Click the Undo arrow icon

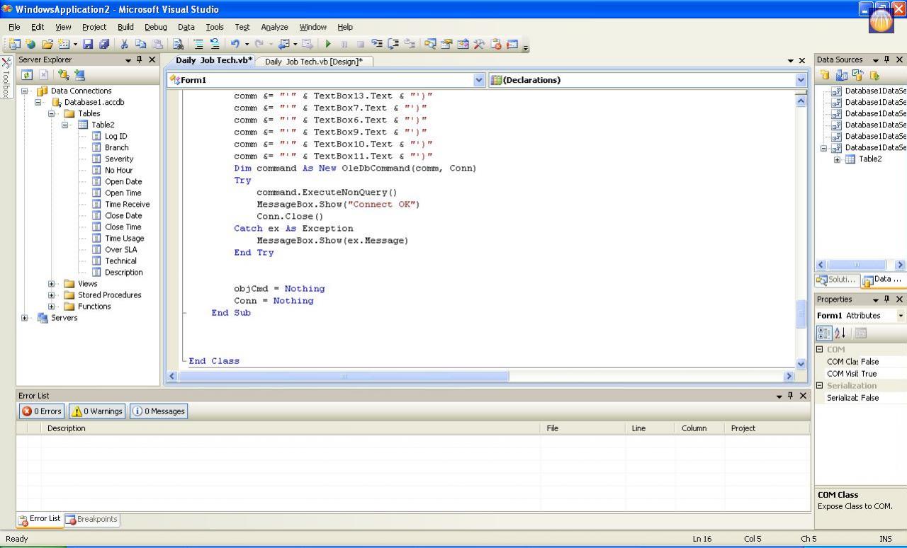(x=235, y=44)
